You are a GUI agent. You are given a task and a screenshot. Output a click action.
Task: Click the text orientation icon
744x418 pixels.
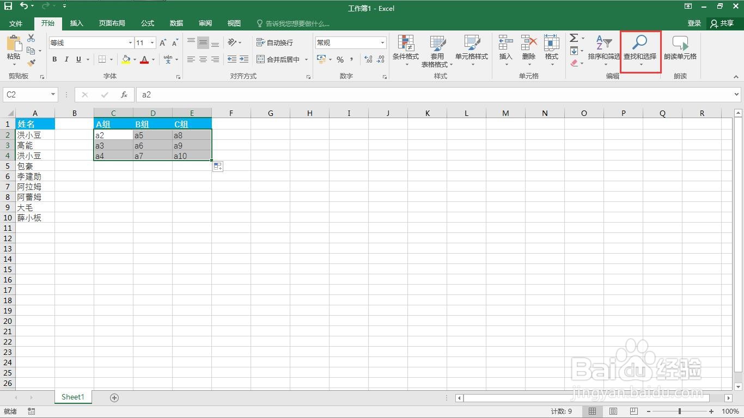(233, 42)
